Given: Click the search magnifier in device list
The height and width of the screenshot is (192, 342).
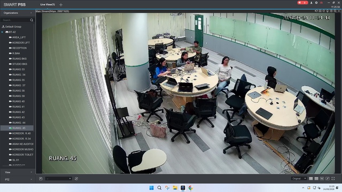Looking at the screenshot, I should [32, 20].
